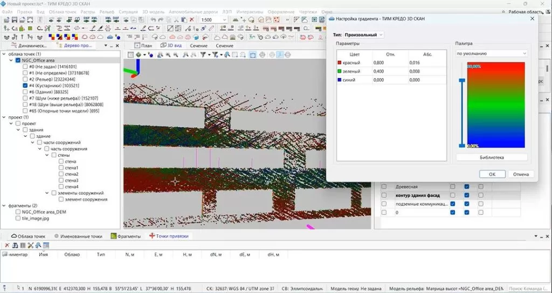
Task: Click the toolbar overflow chevron in main toolbar
Action: pyautogui.click(x=287, y=20)
